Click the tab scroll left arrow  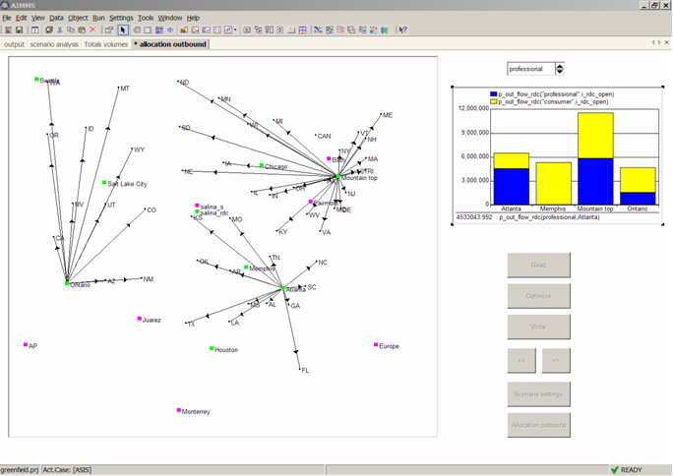click(653, 42)
